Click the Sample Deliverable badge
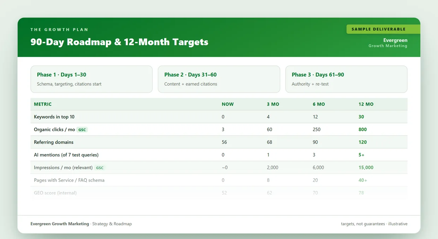The image size is (438, 239). [383, 29]
